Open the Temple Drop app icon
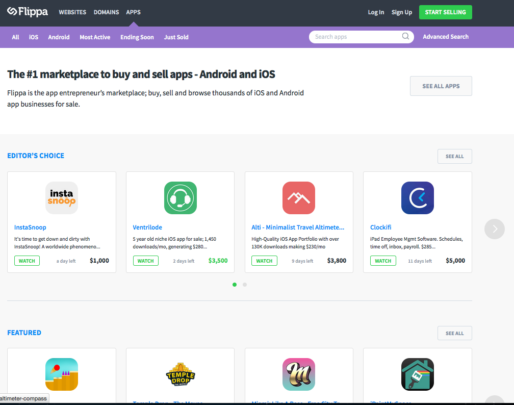This screenshot has height=405, width=514. (x=181, y=374)
